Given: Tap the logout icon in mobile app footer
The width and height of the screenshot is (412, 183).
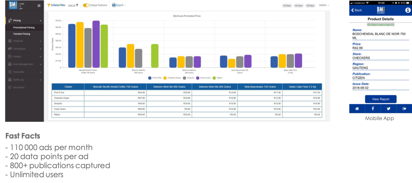Looking at the screenshot, I should pos(404,109).
